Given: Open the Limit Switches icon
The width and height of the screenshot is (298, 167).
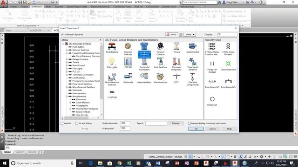Looking at the screenshot, I should point(160,62).
